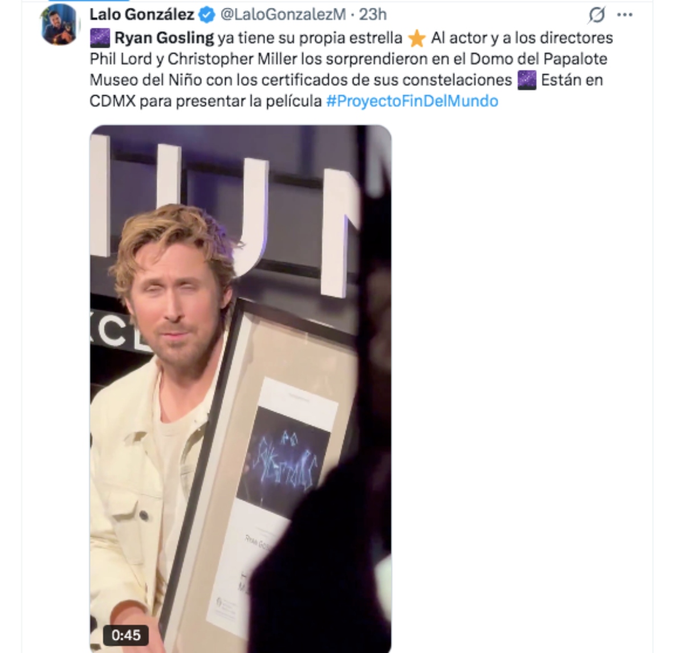Viewport: 684px width, 653px height.
Task: Click the galaxy emoji after constelaciones
Action: point(527,80)
